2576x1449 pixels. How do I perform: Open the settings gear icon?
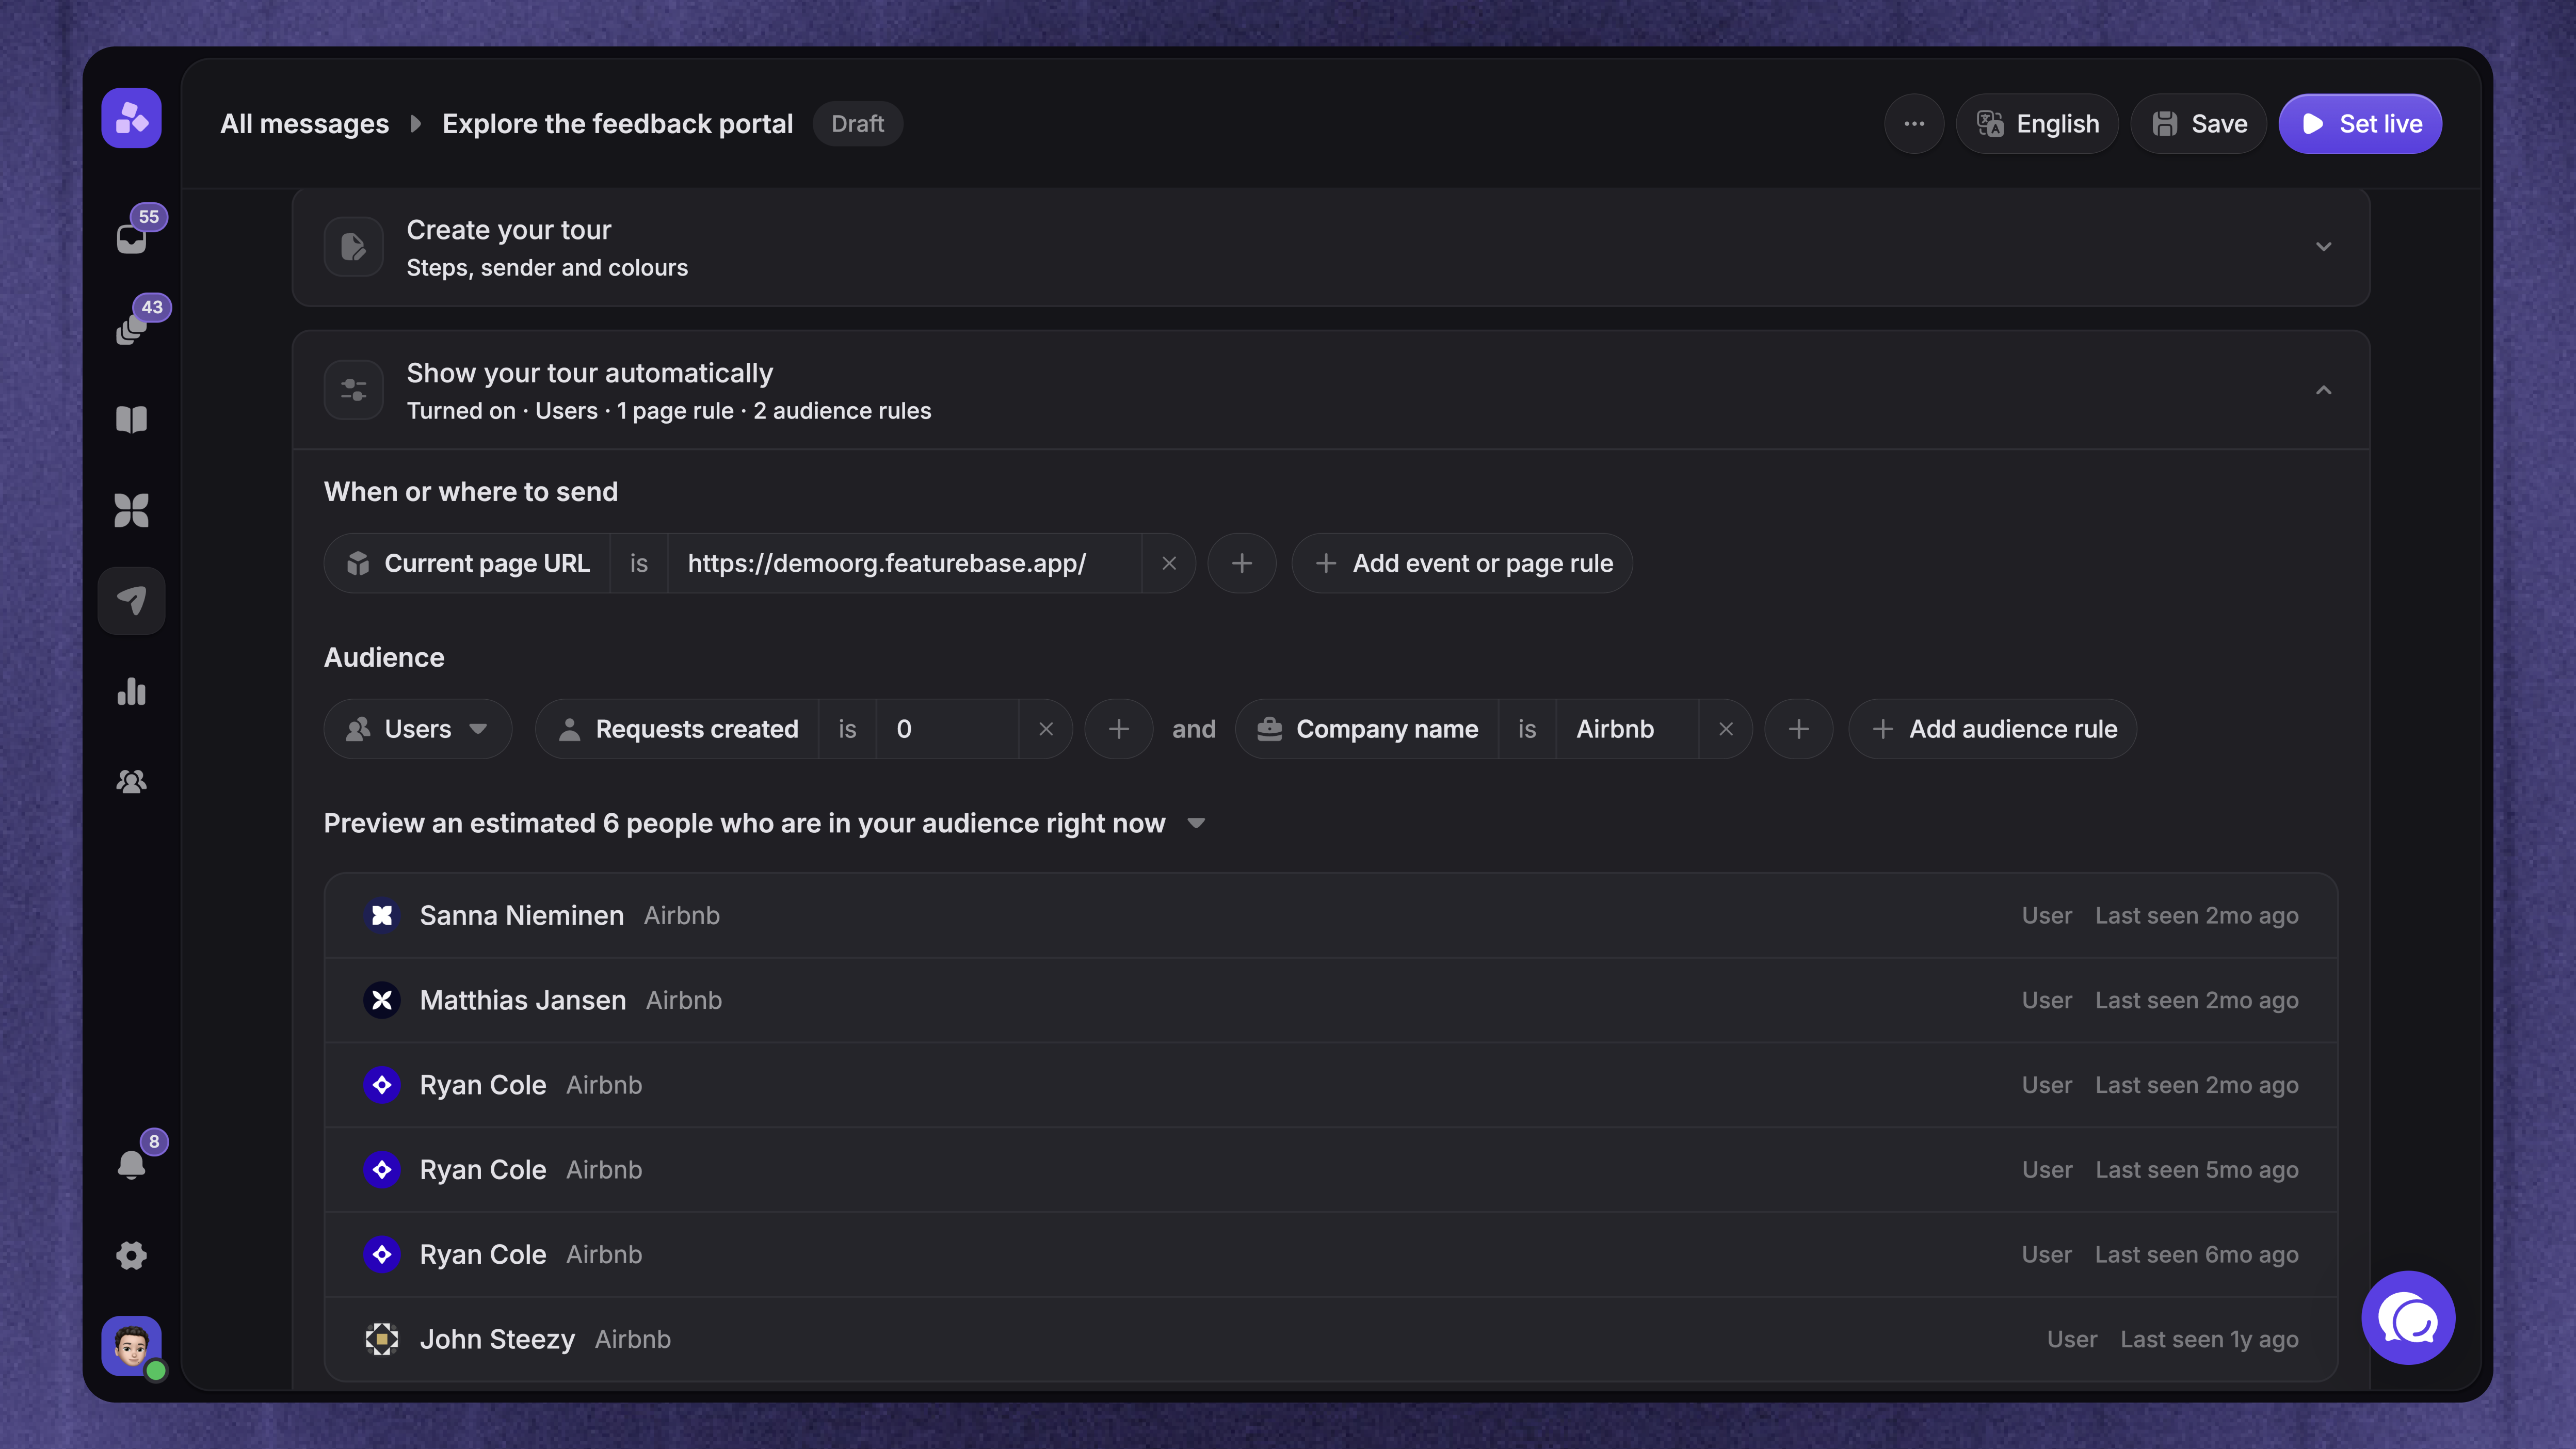point(132,1255)
